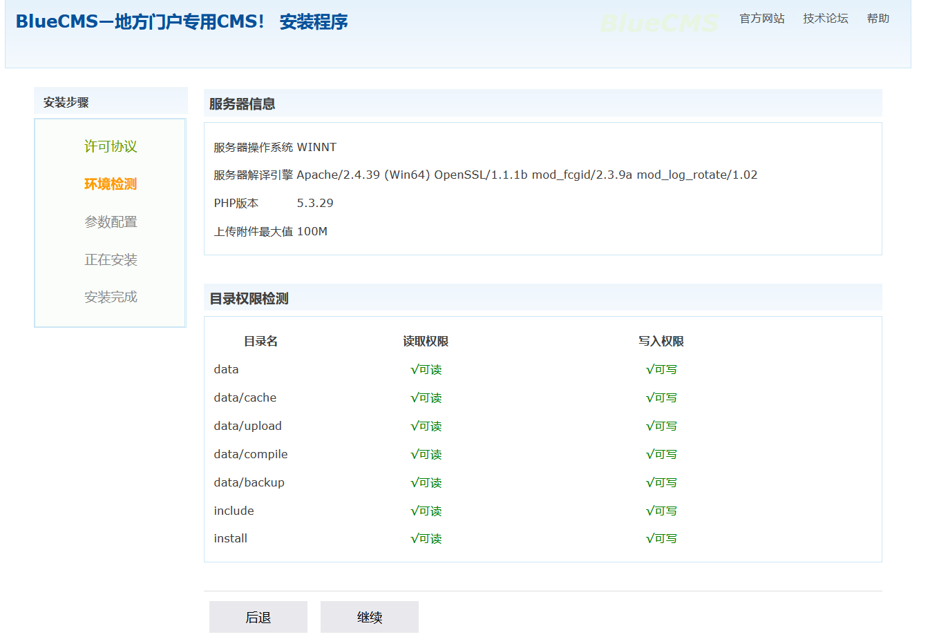The image size is (948, 639).
Task: Click the 继续 button to proceed
Action: coord(369,617)
